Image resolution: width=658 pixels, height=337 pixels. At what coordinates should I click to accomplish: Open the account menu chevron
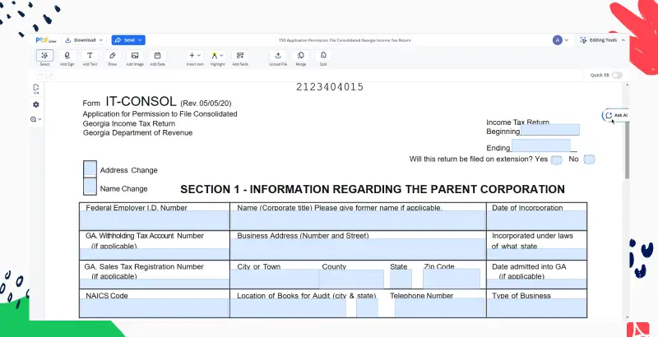pyautogui.click(x=567, y=40)
